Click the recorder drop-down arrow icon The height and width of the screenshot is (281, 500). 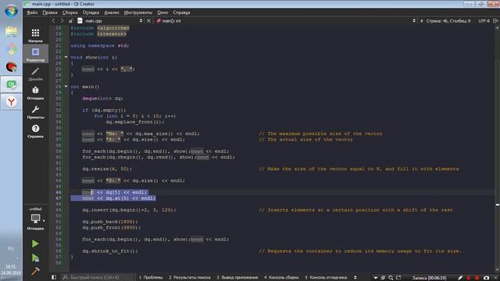[375, 278]
